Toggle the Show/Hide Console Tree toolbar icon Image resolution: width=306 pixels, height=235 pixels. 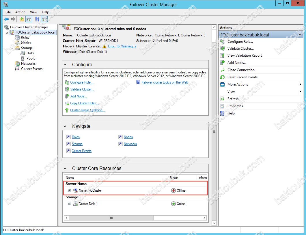point(29,19)
